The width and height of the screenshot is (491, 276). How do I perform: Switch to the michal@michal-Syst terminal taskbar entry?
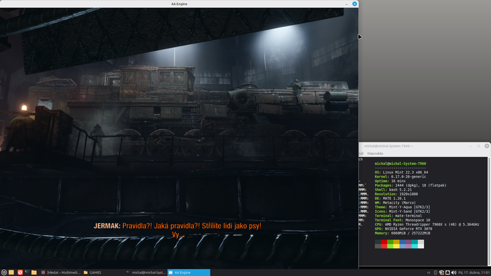point(145,272)
